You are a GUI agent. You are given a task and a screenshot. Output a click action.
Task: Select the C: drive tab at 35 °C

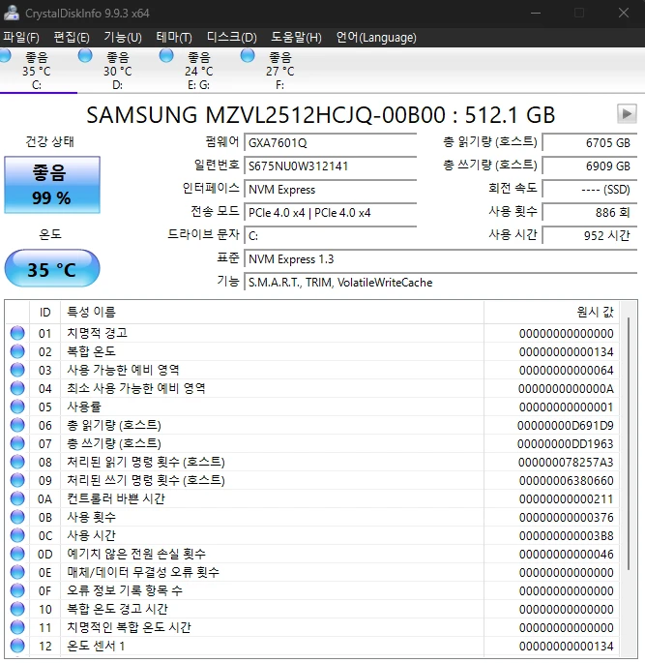tap(37, 71)
